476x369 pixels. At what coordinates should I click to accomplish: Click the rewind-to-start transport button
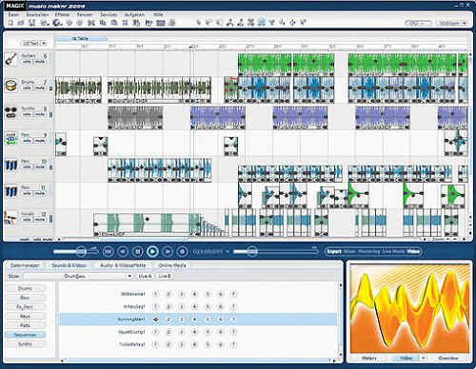[x=108, y=251]
